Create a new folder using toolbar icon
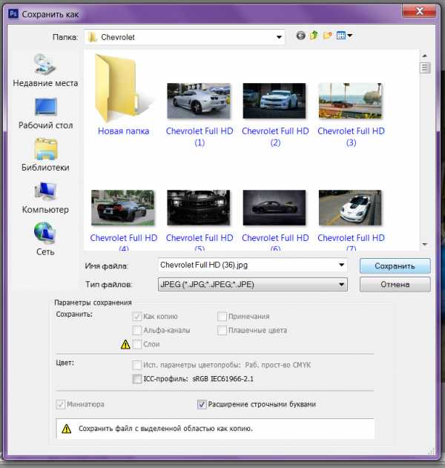Image resolution: width=445 pixels, height=468 pixels. 327,36
